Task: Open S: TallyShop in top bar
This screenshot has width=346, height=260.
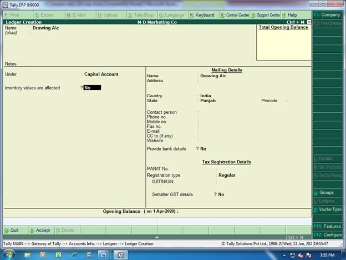Action: [x=141, y=15]
